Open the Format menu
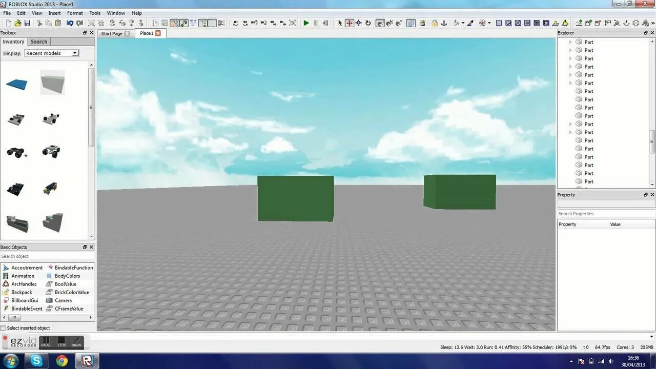Image resolution: width=656 pixels, height=369 pixels. pyautogui.click(x=75, y=13)
